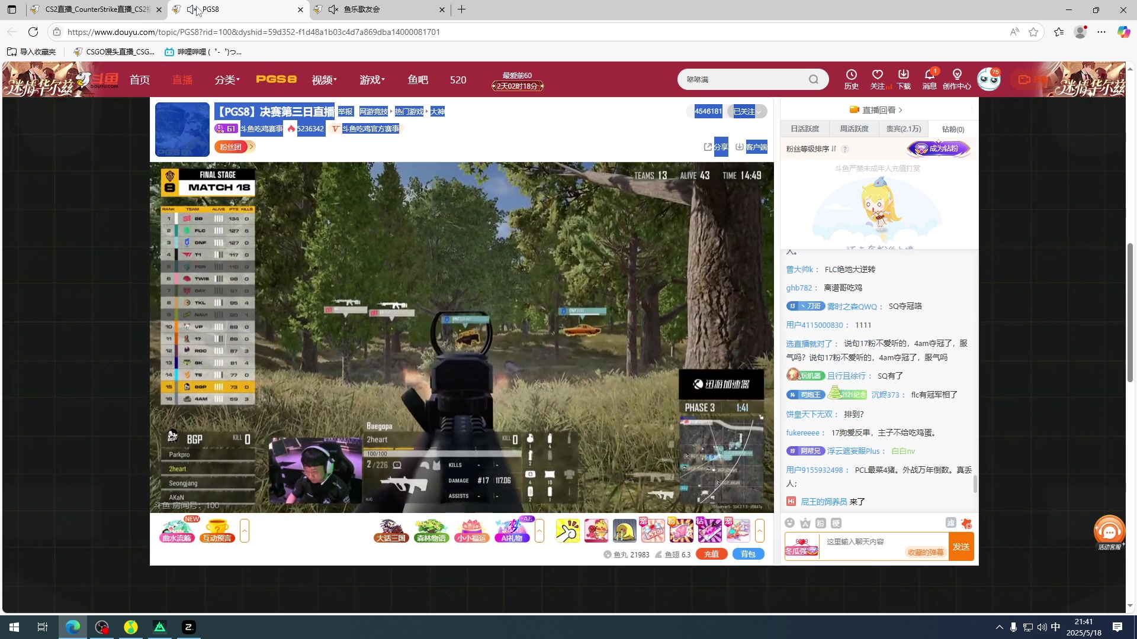This screenshot has height=639, width=1137.
Task: Click the 下载 download icon in header
Action: [x=904, y=79]
